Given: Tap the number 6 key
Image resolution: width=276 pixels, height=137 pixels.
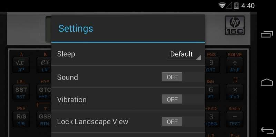Looking at the screenshot, I should (x=211, y=92).
